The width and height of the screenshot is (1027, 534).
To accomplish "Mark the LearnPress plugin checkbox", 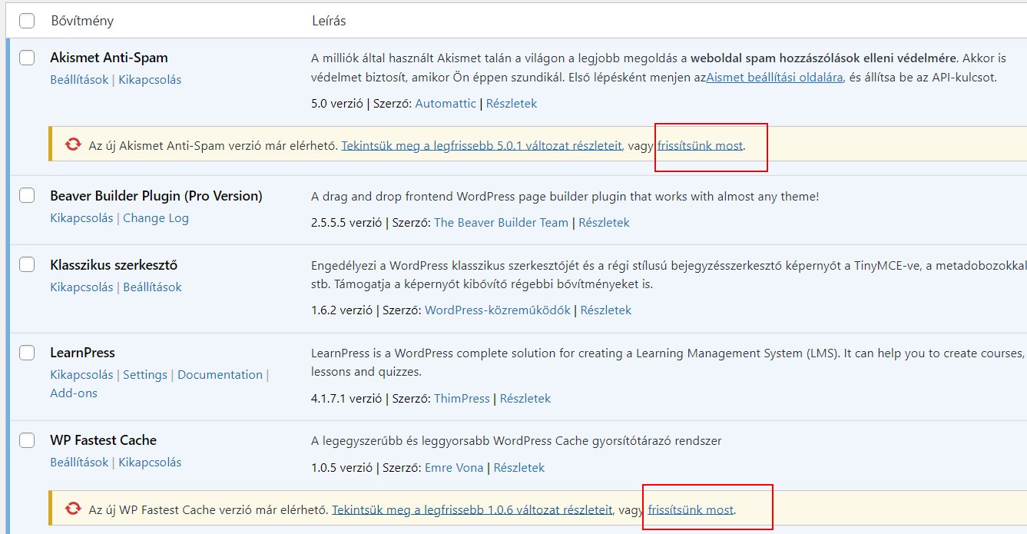I will [27, 353].
